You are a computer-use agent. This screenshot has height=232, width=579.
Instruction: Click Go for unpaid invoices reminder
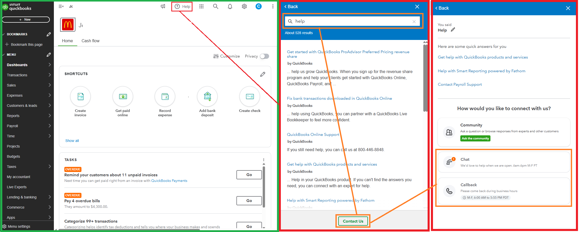tap(249, 175)
